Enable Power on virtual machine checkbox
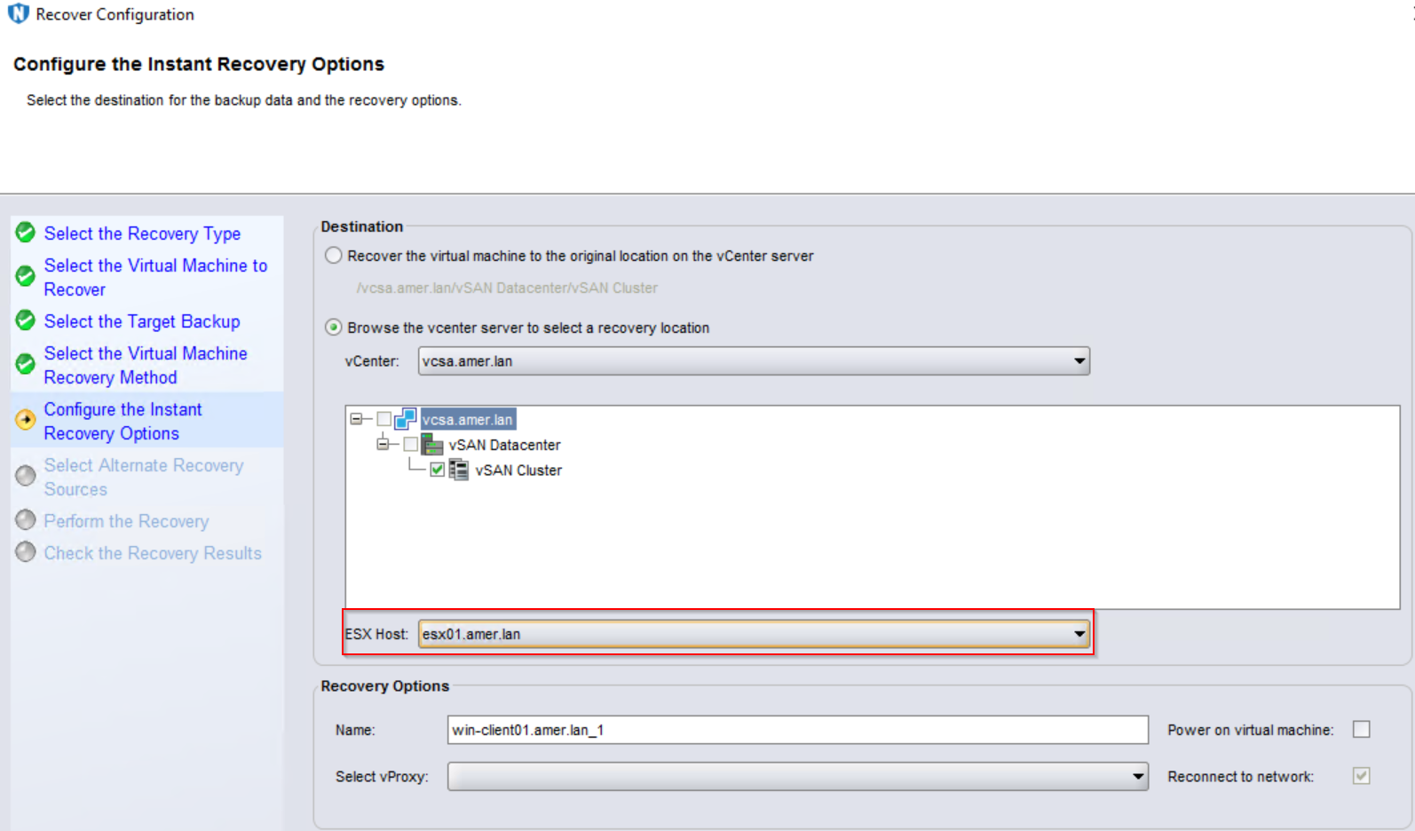Viewport: 1415px width, 831px height. [x=1361, y=729]
